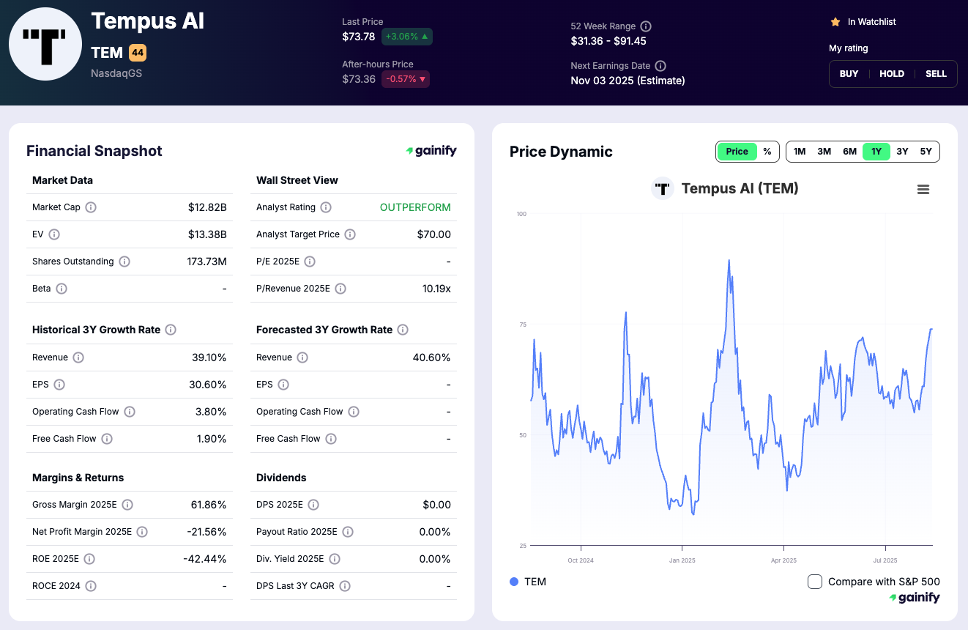This screenshot has height=630, width=968.
Task: Click the 40.60% forecasted revenue value
Action: tap(431, 357)
